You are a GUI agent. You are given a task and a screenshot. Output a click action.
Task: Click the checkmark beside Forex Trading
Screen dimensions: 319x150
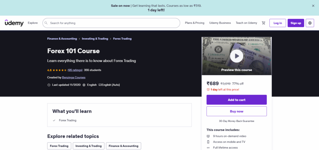pyautogui.click(x=54, y=121)
